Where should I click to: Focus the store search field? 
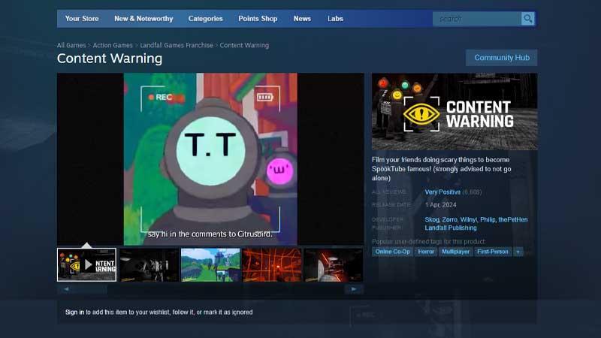(477, 18)
